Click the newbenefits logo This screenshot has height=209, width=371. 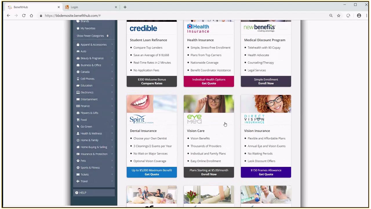(259, 28)
